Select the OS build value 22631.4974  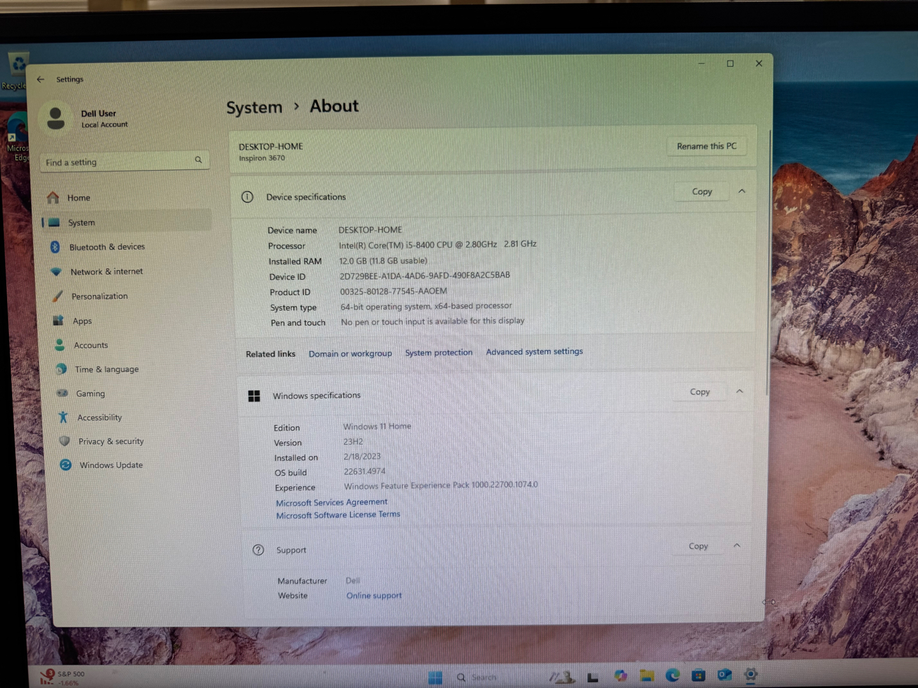pyautogui.click(x=364, y=471)
